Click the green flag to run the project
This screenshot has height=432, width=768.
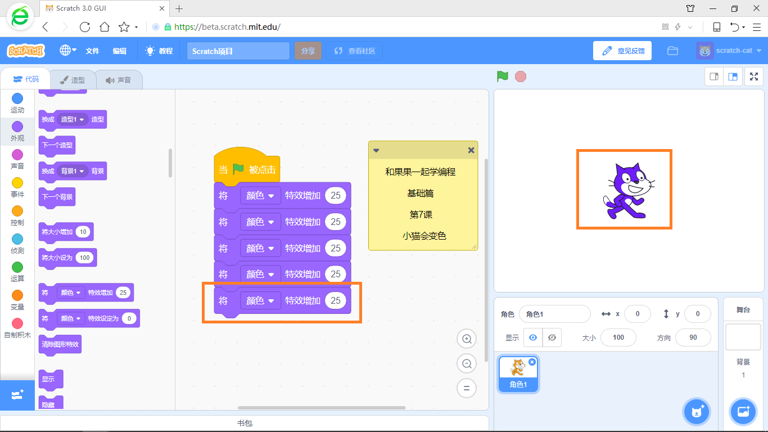(503, 76)
